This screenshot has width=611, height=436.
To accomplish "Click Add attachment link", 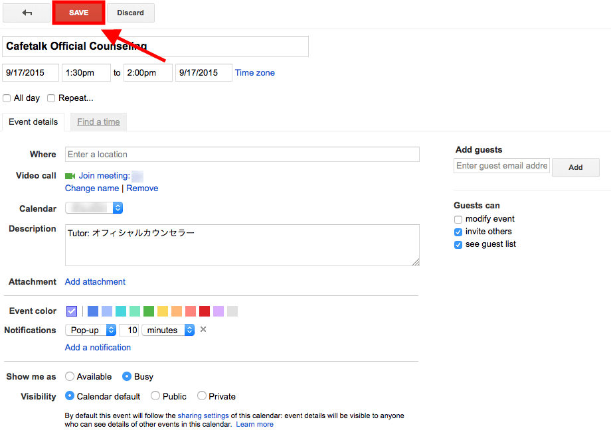I will (95, 282).
